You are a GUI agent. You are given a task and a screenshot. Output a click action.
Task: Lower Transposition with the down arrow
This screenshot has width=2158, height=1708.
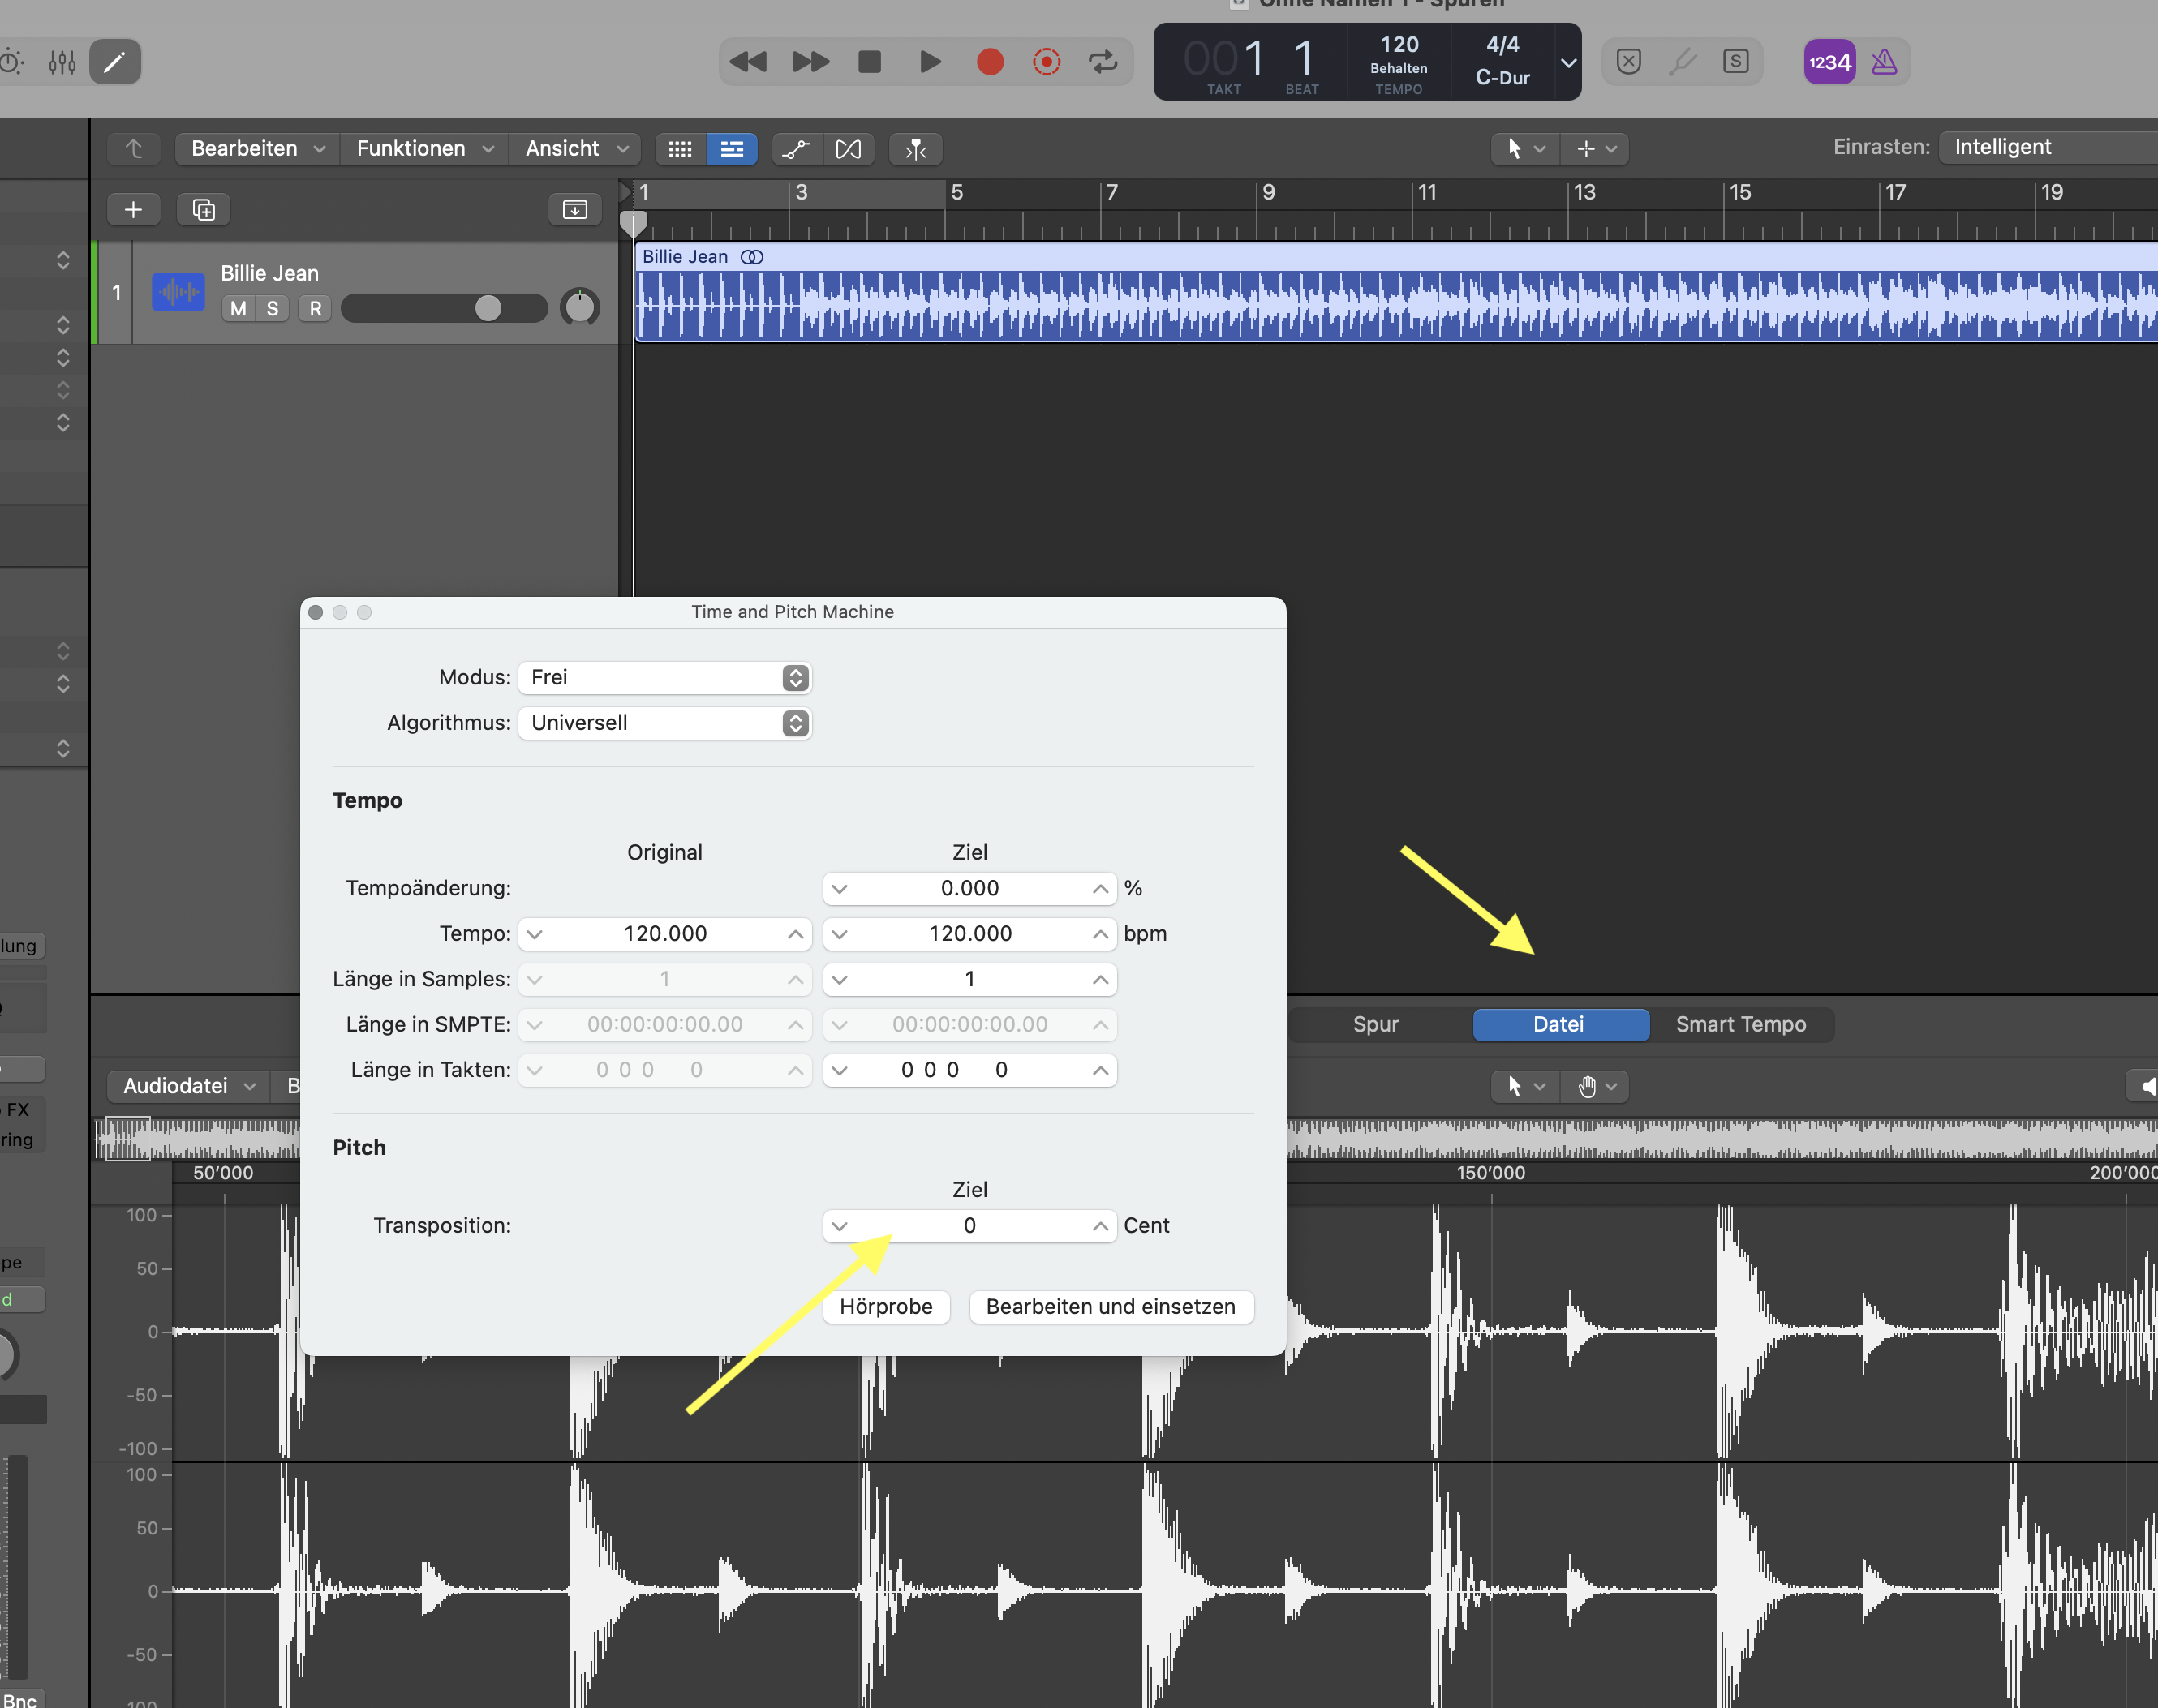840,1226
